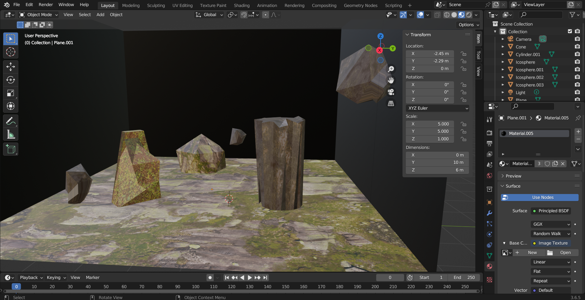This screenshot has height=300, width=585.
Task: Open the Render menu
Action: click(46, 5)
